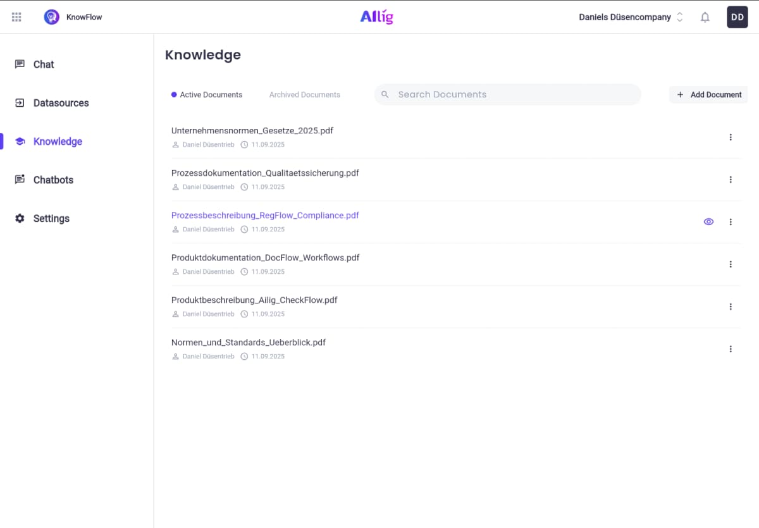Open Produktdokumentation_DocFlow_Workflows.pdf document
Viewport: 759px width, 528px height.
point(265,257)
